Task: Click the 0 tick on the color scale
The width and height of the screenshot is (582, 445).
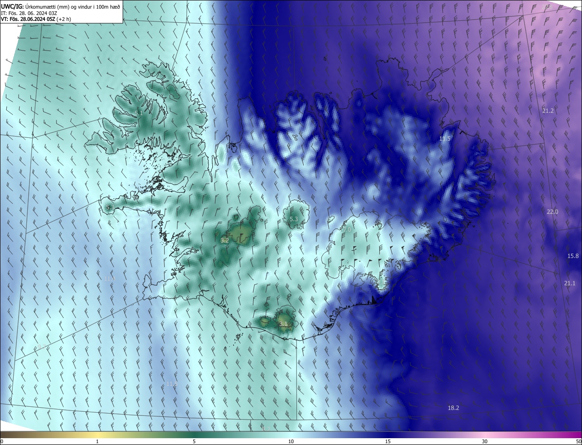Action: pyautogui.click(x=2, y=441)
